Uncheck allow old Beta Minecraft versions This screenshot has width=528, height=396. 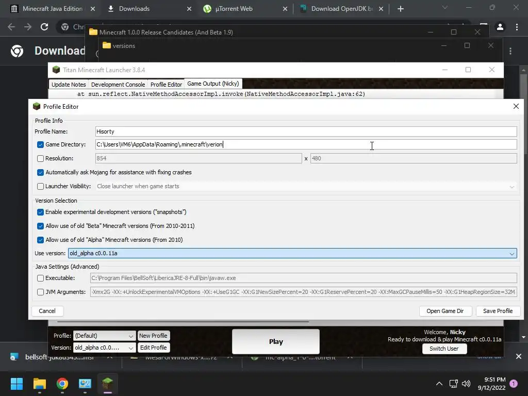pos(40,226)
